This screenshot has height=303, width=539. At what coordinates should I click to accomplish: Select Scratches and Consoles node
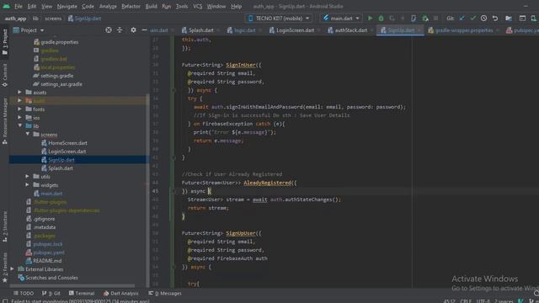pos(51,278)
